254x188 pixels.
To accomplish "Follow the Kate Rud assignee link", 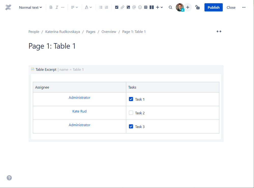I will pyautogui.click(x=79, y=111).
